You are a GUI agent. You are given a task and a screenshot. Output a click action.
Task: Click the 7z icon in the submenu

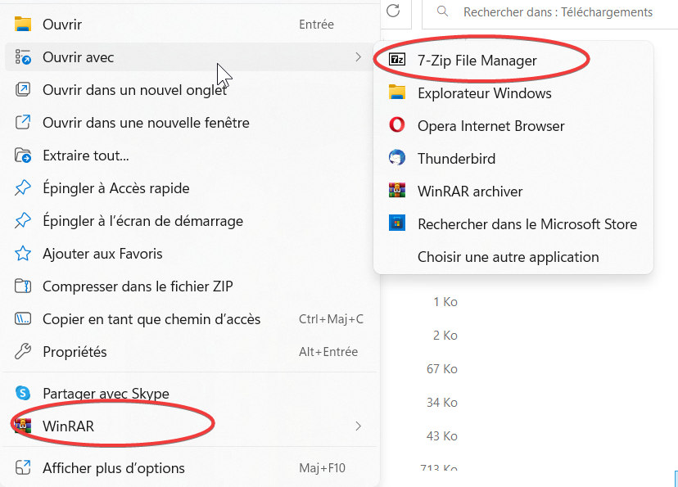pos(397,59)
